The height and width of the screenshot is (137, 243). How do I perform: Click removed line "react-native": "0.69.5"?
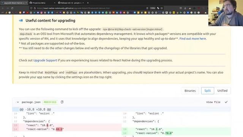(67, 129)
